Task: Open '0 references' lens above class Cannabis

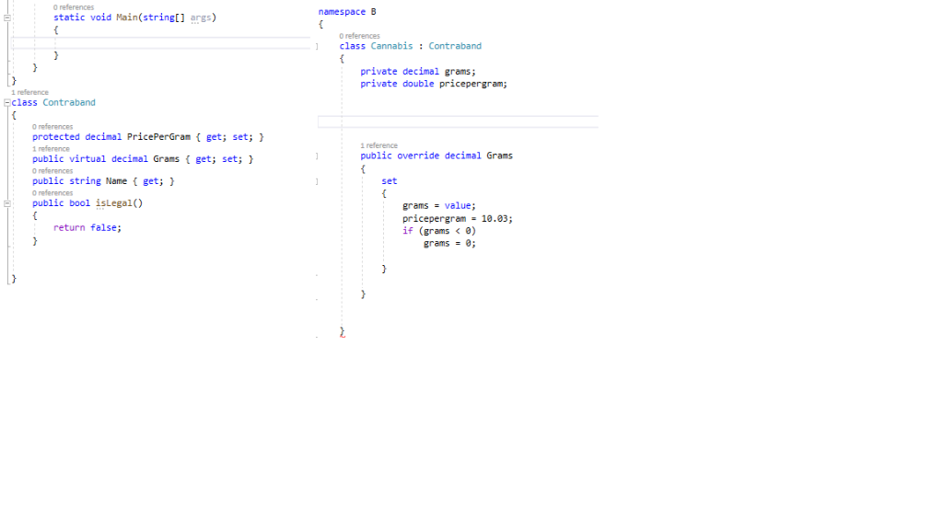Action: 360,36
